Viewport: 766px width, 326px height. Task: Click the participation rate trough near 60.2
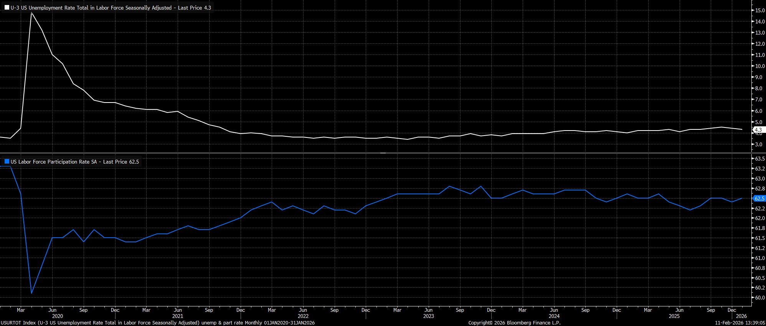pos(31,293)
